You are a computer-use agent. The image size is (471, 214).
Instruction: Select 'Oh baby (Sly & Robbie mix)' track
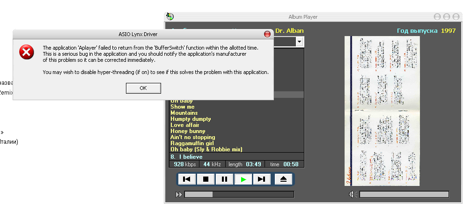tap(206, 149)
